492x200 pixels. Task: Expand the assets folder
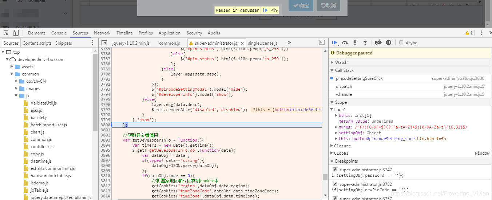(x=12, y=67)
